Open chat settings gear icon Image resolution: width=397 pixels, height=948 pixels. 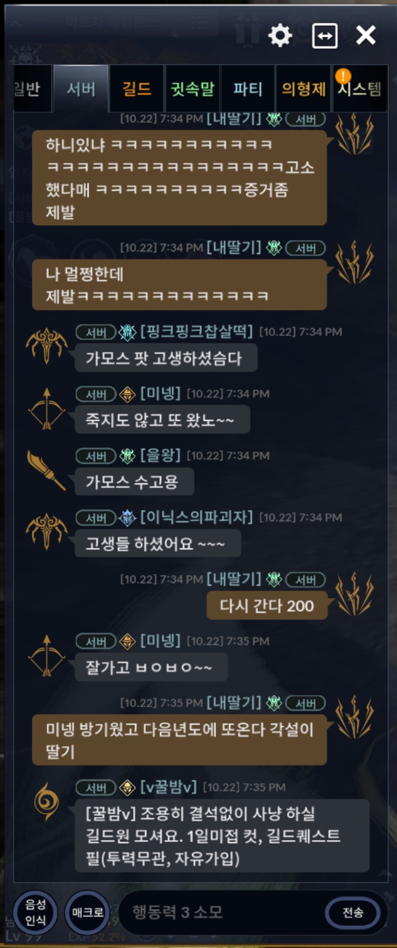pos(280,36)
